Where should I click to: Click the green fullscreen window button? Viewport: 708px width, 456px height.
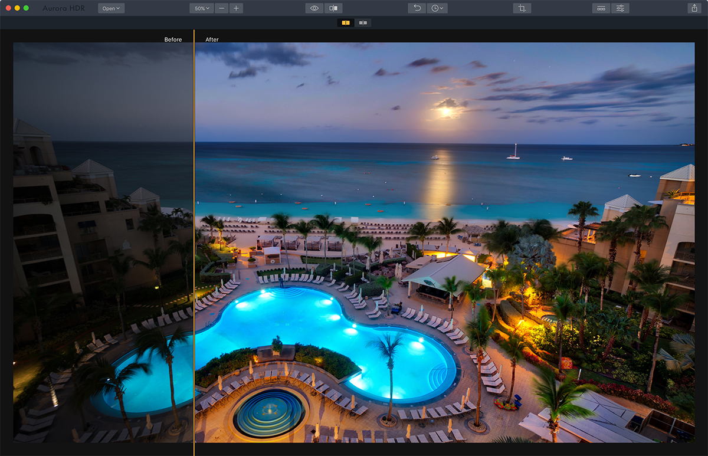pyautogui.click(x=27, y=8)
